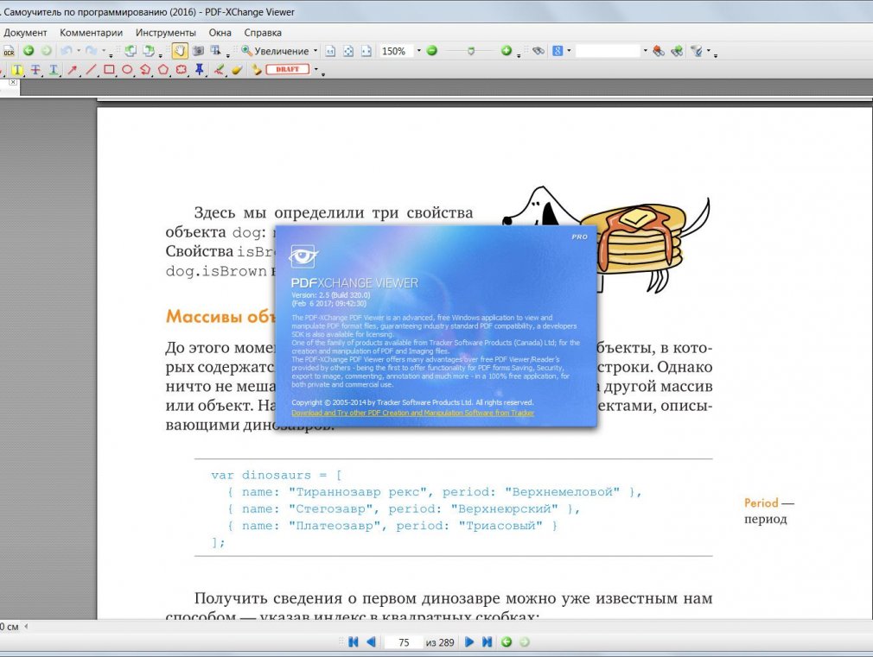The width and height of the screenshot is (873, 657).
Task: Click the toolbar search input field
Action: (x=608, y=51)
